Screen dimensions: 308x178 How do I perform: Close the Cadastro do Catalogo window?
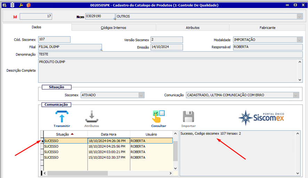pyautogui.click(x=303, y=5)
